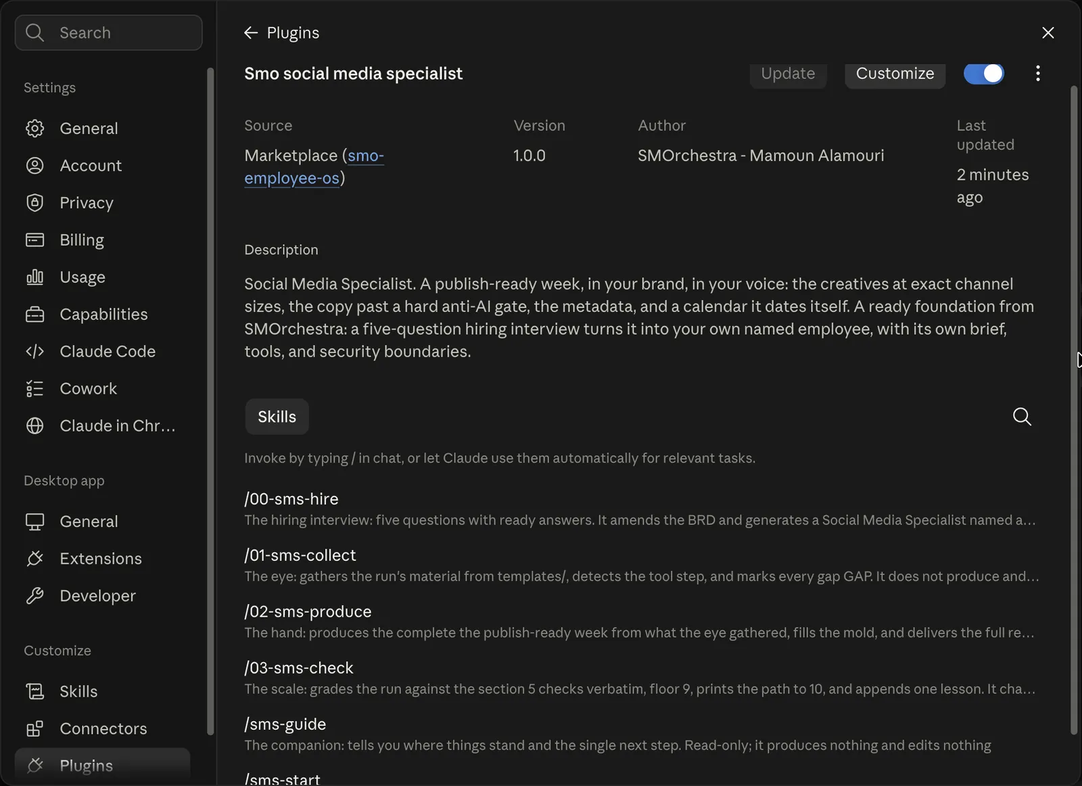The width and height of the screenshot is (1082, 786).
Task: Click the sidebar vertical scrollbar
Action: click(x=210, y=401)
